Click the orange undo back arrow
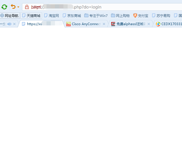The height and width of the screenshot is (163, 182). (x=13, y=6)
